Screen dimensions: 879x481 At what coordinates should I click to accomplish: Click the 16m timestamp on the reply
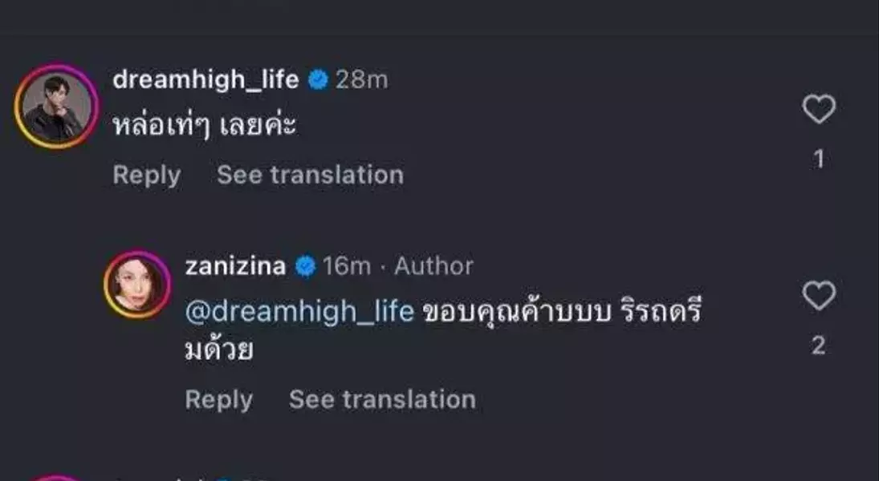click(x=347, y=266)
